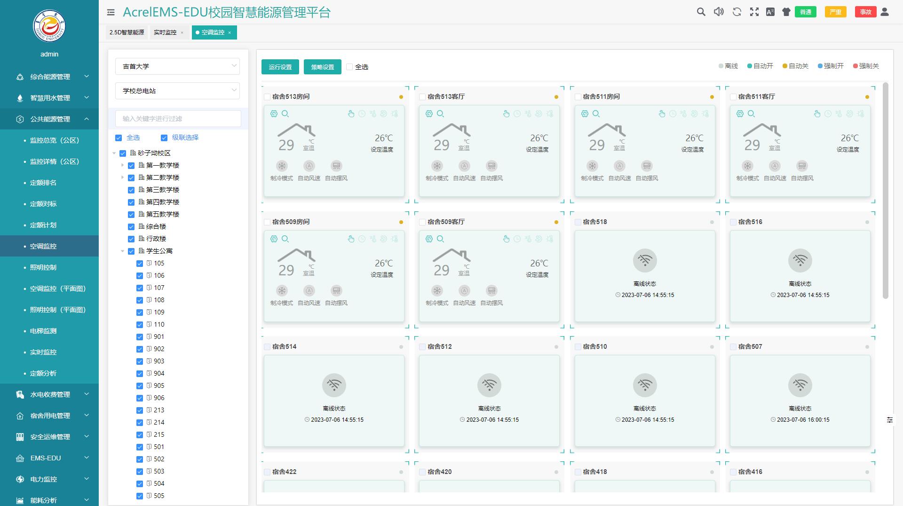
Task: Click the filter settings icon at right edge
Action: [x=889, y=420]
